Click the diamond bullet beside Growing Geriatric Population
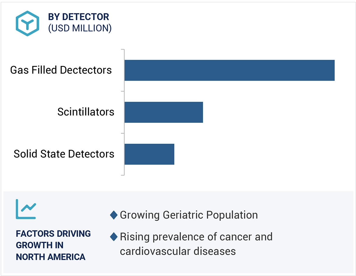 pyautogui.click(x=114, y=215)
